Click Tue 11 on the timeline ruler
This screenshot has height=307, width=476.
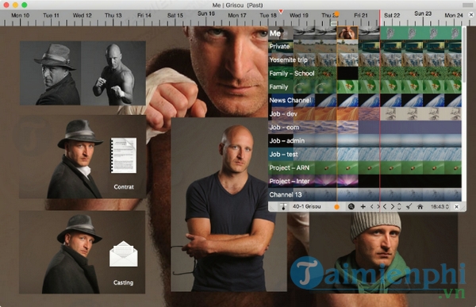(51, 15)
